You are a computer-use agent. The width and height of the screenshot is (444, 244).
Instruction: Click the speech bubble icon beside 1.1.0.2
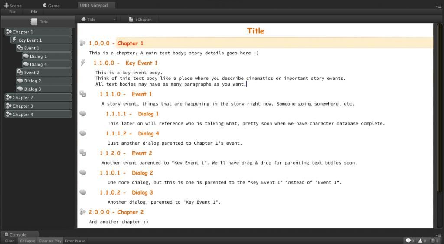[x=82, y=192]
